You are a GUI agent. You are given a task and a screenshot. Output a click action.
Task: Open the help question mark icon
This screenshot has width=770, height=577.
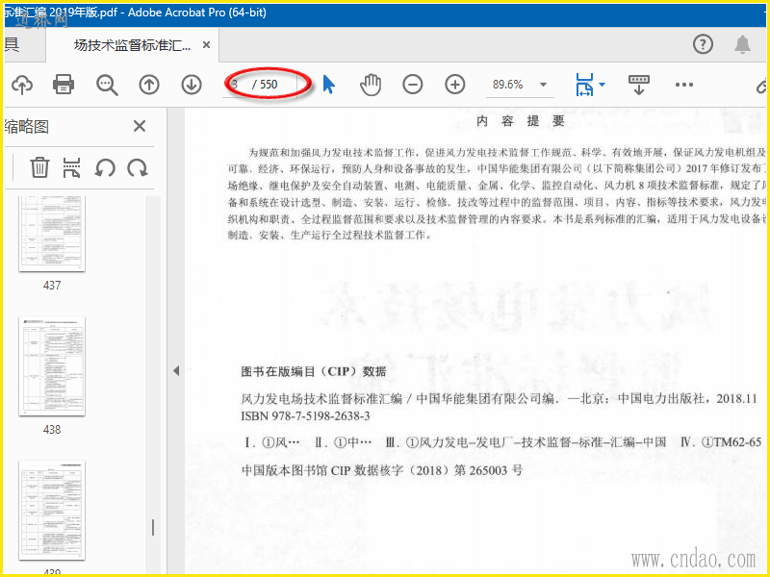[x=703, y=44]
